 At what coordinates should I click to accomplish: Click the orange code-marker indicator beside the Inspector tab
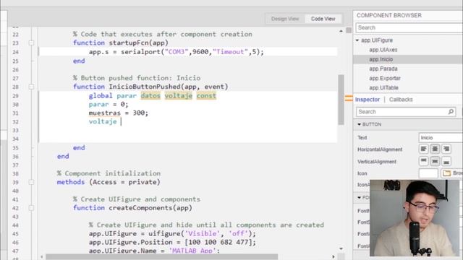pyautogui.click(x=349, y=99)
